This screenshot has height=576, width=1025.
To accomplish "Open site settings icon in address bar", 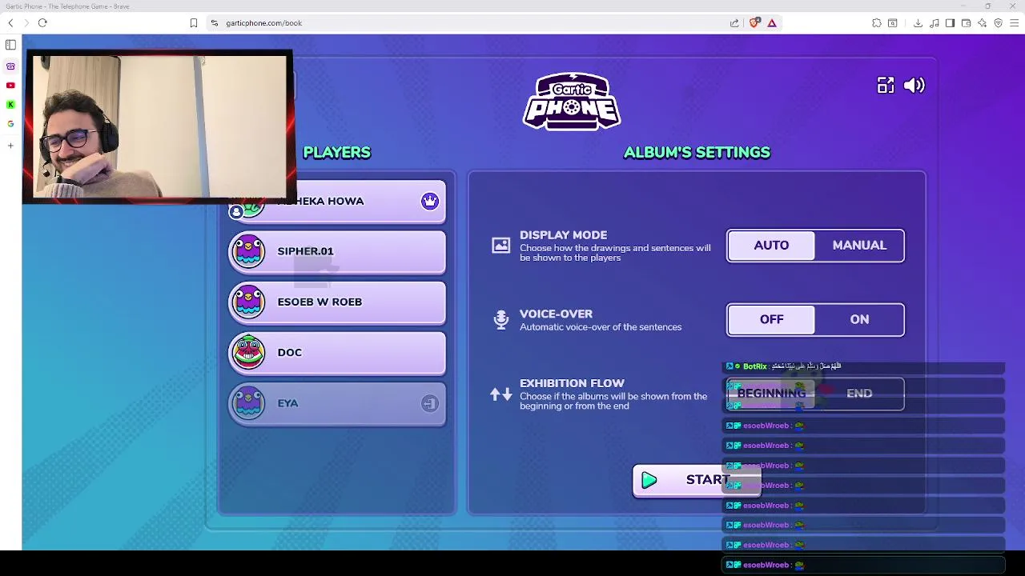I will (x=215, y=23).
